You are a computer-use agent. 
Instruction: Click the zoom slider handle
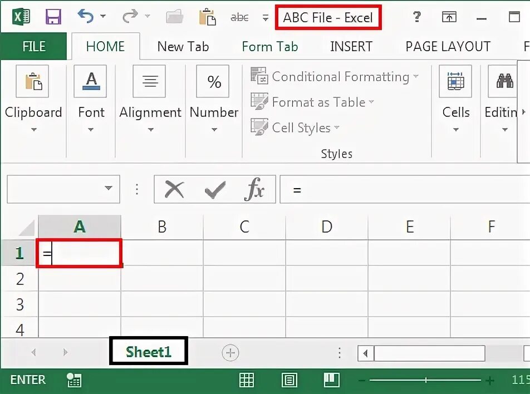tap(426, 380)
